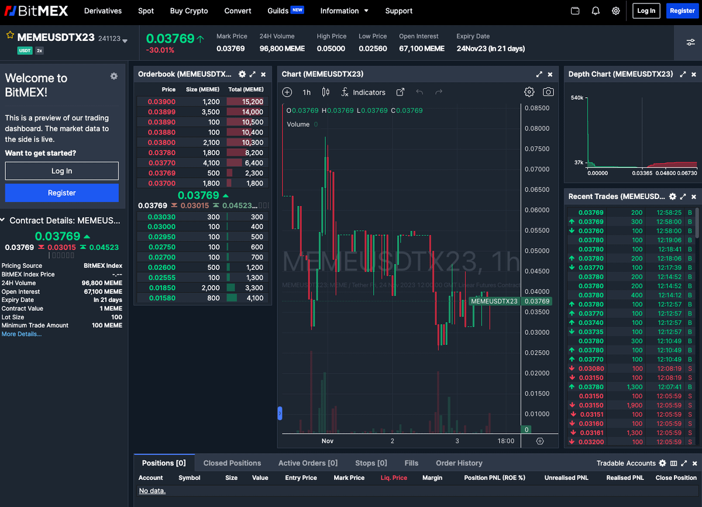The image size is (702, 507).
Task: Expand the Orderbook panel to fullscreen
Action: [253, 74]
